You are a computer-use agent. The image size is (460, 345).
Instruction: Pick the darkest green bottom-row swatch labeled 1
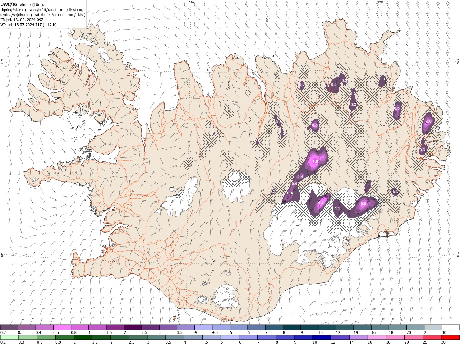coord(83,337)
